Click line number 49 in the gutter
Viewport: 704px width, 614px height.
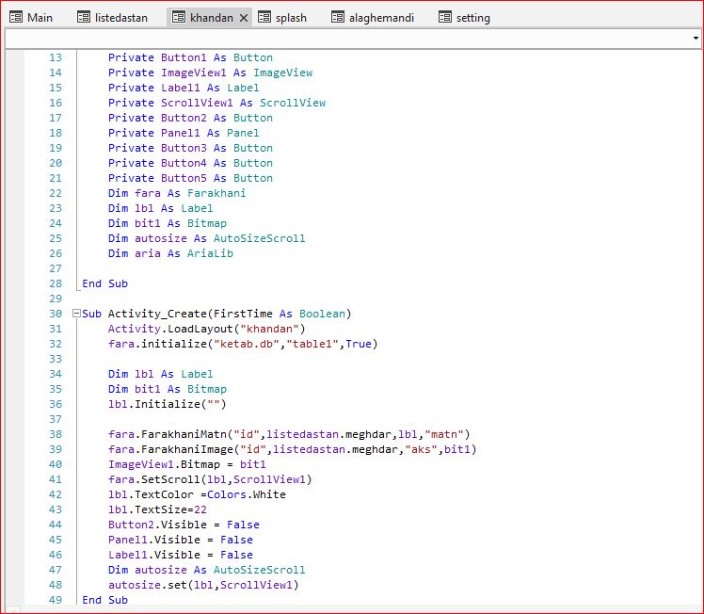pyautogui.click(x=56, y=600)
